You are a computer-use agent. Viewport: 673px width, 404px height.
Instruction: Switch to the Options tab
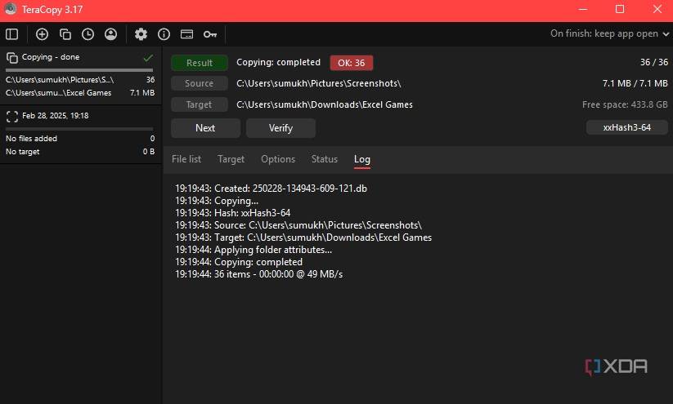(278, 159)
